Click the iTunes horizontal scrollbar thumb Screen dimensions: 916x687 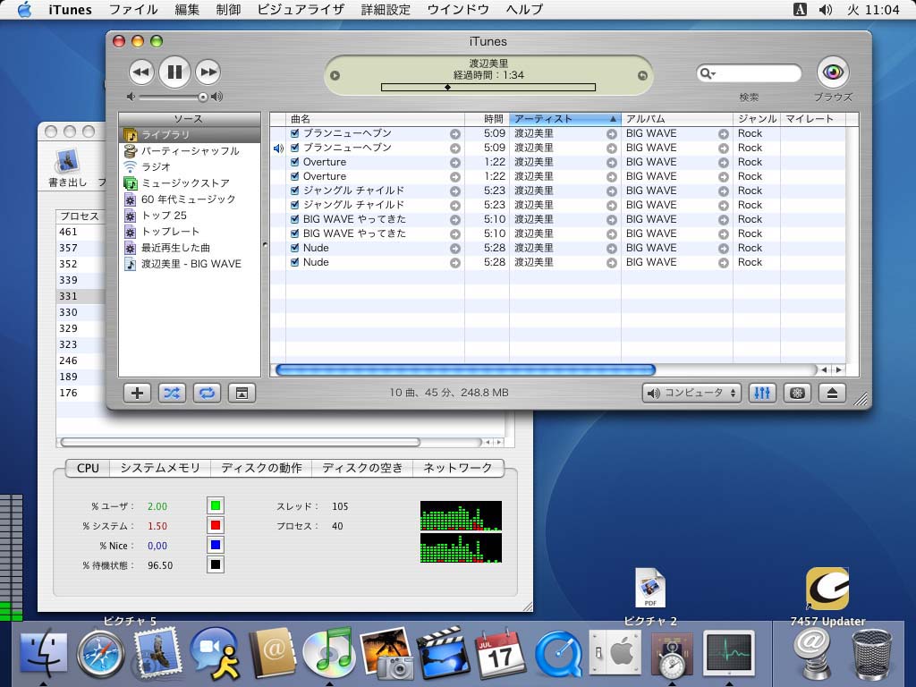tap(465, 369)
